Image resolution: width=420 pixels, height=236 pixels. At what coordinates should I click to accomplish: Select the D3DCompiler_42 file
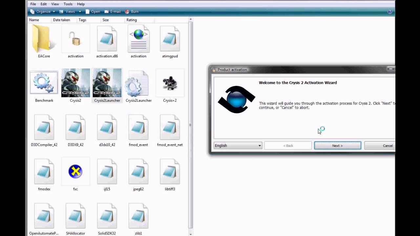pos(44,130)
